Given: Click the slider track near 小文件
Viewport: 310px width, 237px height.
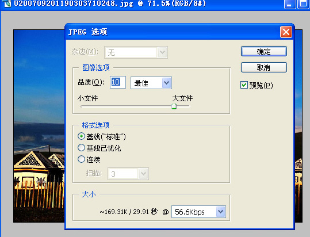Looking at the screenshot, I should click(x=89, y=106).
